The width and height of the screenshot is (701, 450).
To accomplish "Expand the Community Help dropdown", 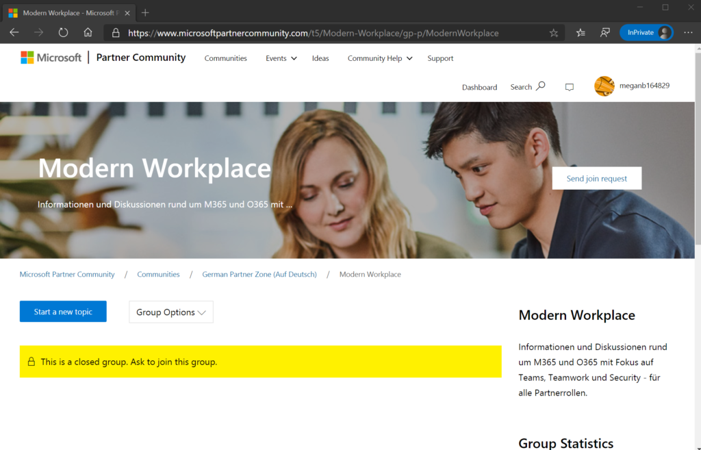I will [380, 59].
